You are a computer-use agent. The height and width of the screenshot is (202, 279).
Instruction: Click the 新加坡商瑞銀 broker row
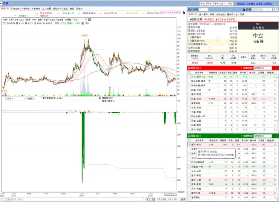click(233, 162)
